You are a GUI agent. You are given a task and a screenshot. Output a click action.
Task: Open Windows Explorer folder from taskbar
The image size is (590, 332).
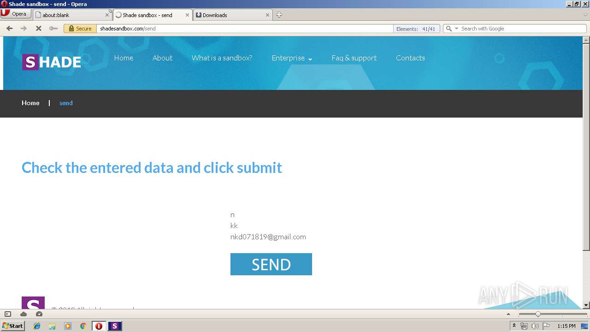[x=52, y=326]
